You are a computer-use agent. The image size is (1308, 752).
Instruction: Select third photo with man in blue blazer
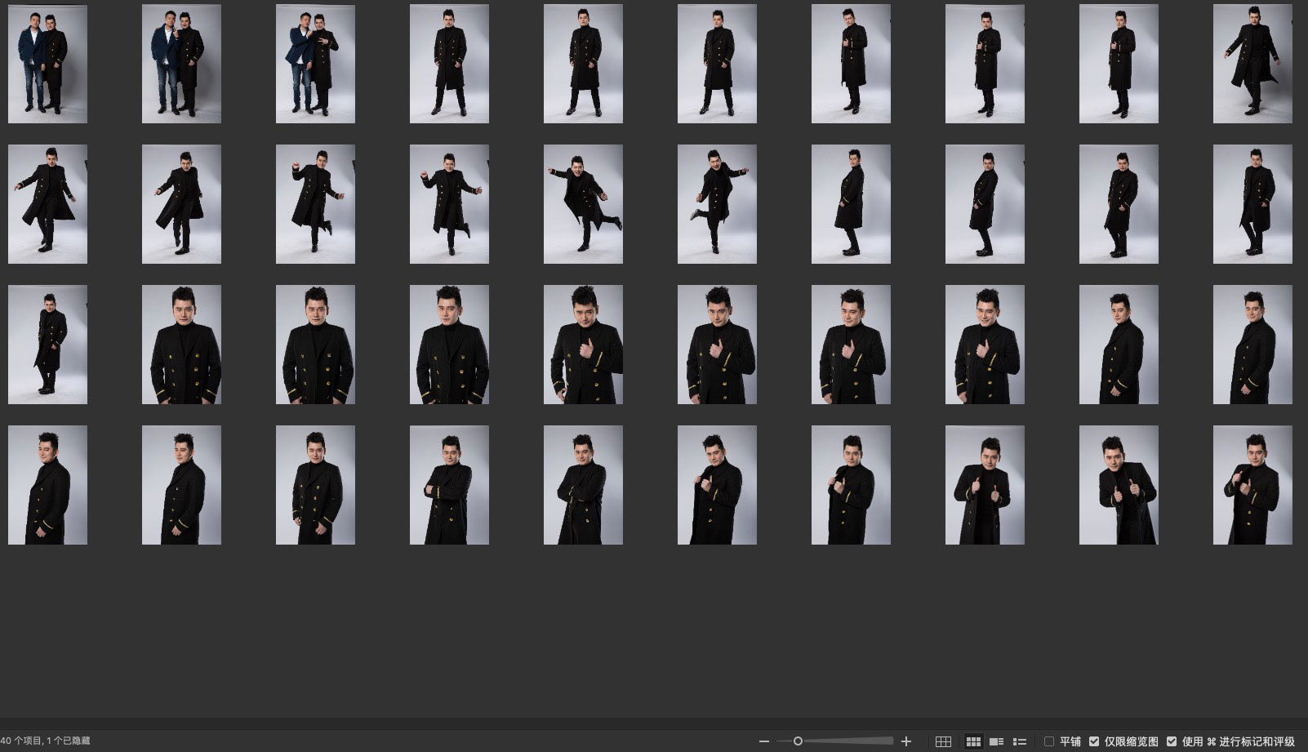[315, 64]
